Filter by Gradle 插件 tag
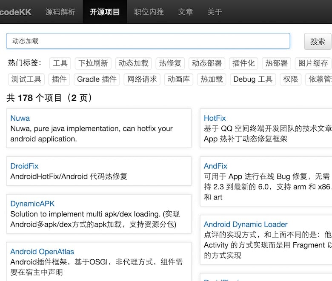Viewport: 332px width, 281px height. pos(97,79)
